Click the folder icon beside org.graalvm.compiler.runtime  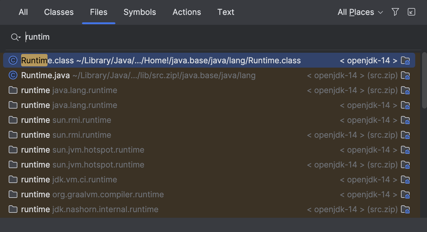point(13,194)
